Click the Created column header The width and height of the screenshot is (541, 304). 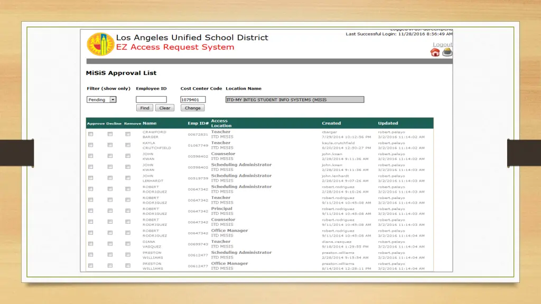click(331, 123)
